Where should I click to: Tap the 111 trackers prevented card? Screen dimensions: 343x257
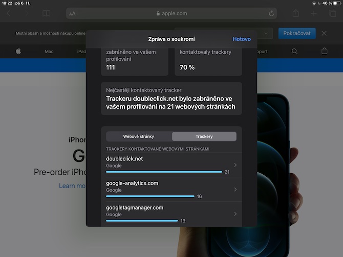(x=135, y=62)
